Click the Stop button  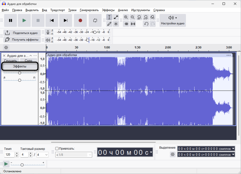coord(38,20)
